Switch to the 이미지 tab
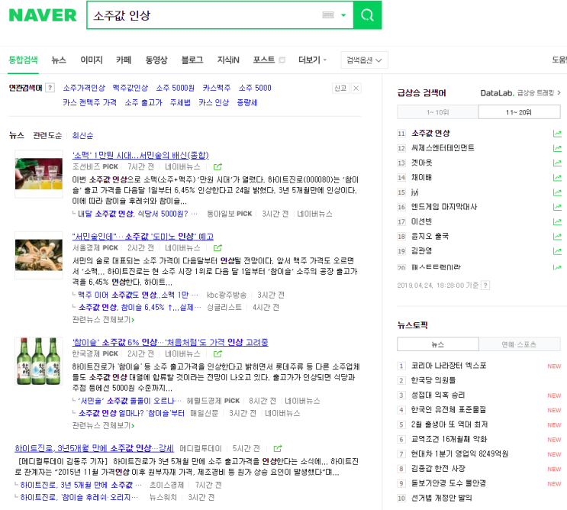Image resolution: width=567 pixels, height=510 pixels. (92, 60)
